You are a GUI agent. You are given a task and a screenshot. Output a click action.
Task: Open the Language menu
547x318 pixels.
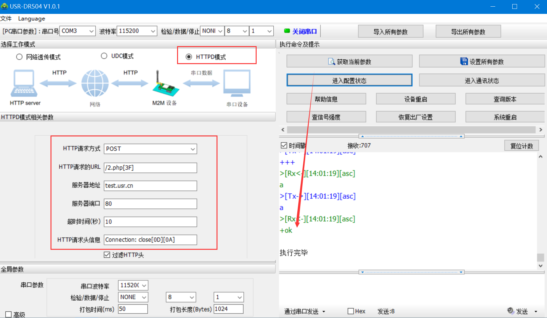tap(32, 19)
